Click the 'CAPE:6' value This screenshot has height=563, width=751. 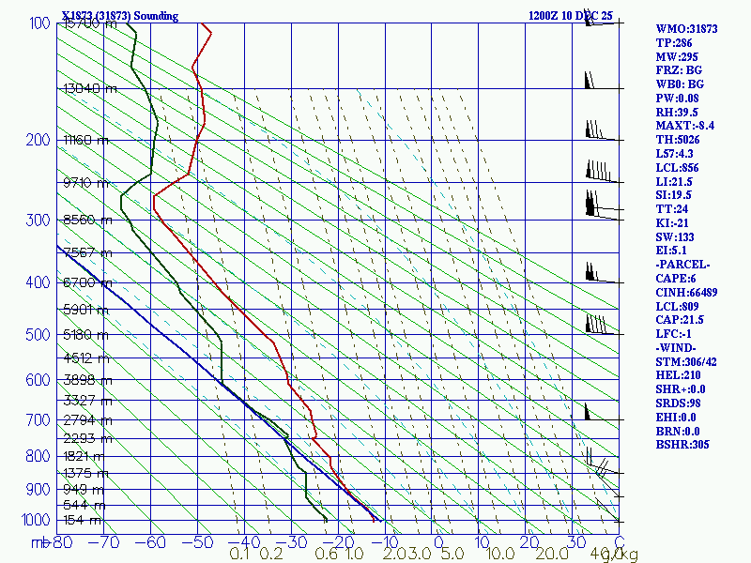675,278
